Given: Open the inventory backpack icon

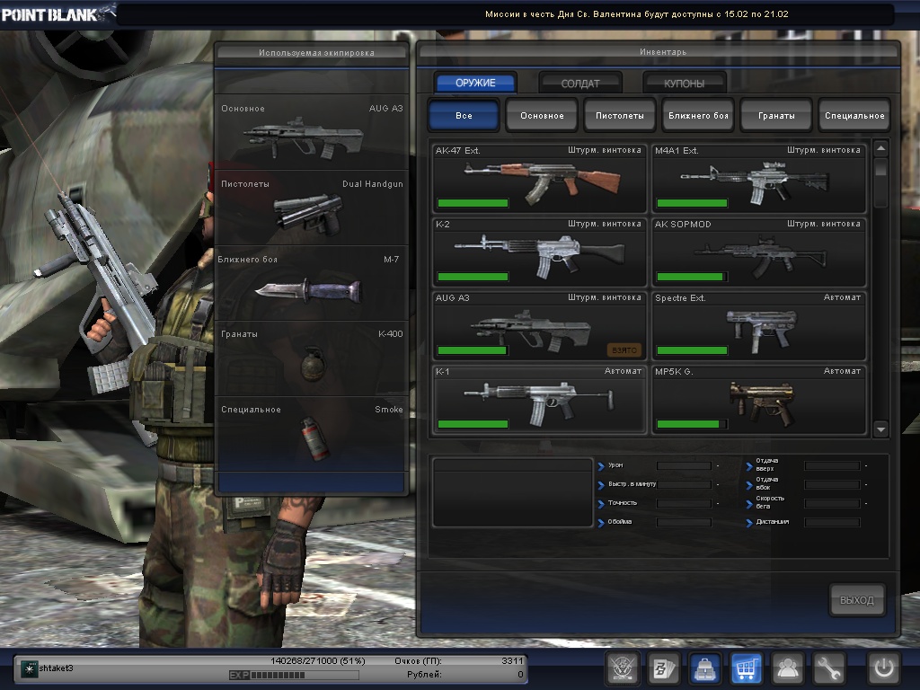Looking at the screenshot, I should 704,668.
